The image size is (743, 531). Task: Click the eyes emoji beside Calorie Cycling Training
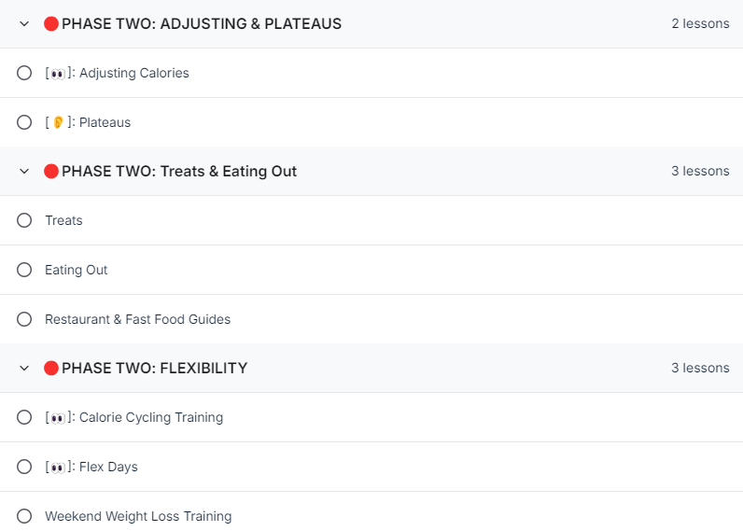58,418
